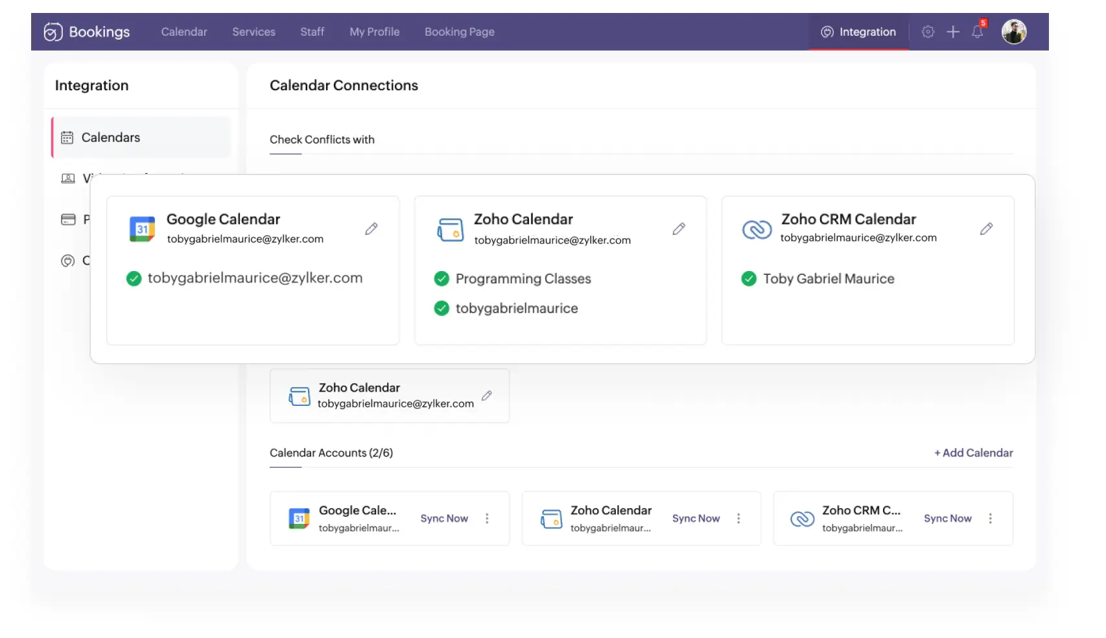
Task: Open more options for Zoho CRM account
Action: click(990, 519)
